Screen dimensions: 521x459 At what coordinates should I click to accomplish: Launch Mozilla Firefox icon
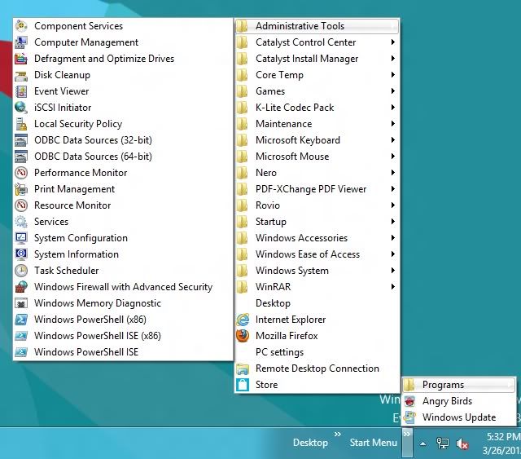243,336
